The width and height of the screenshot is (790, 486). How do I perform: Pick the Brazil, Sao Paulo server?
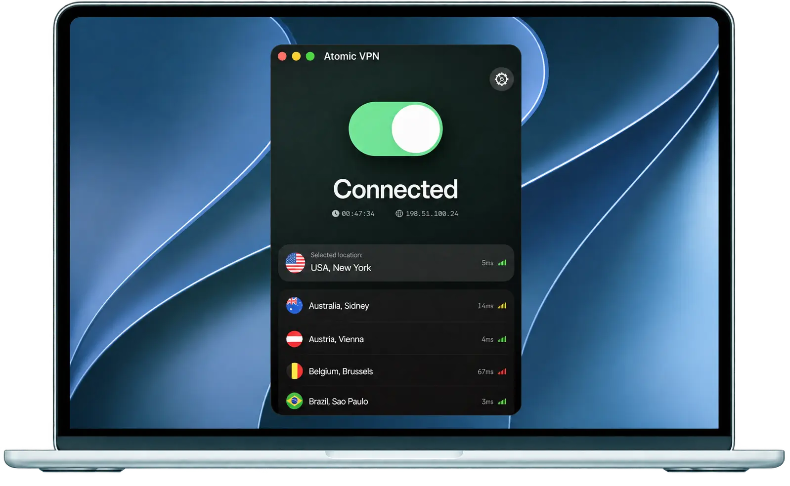[396, 401]
